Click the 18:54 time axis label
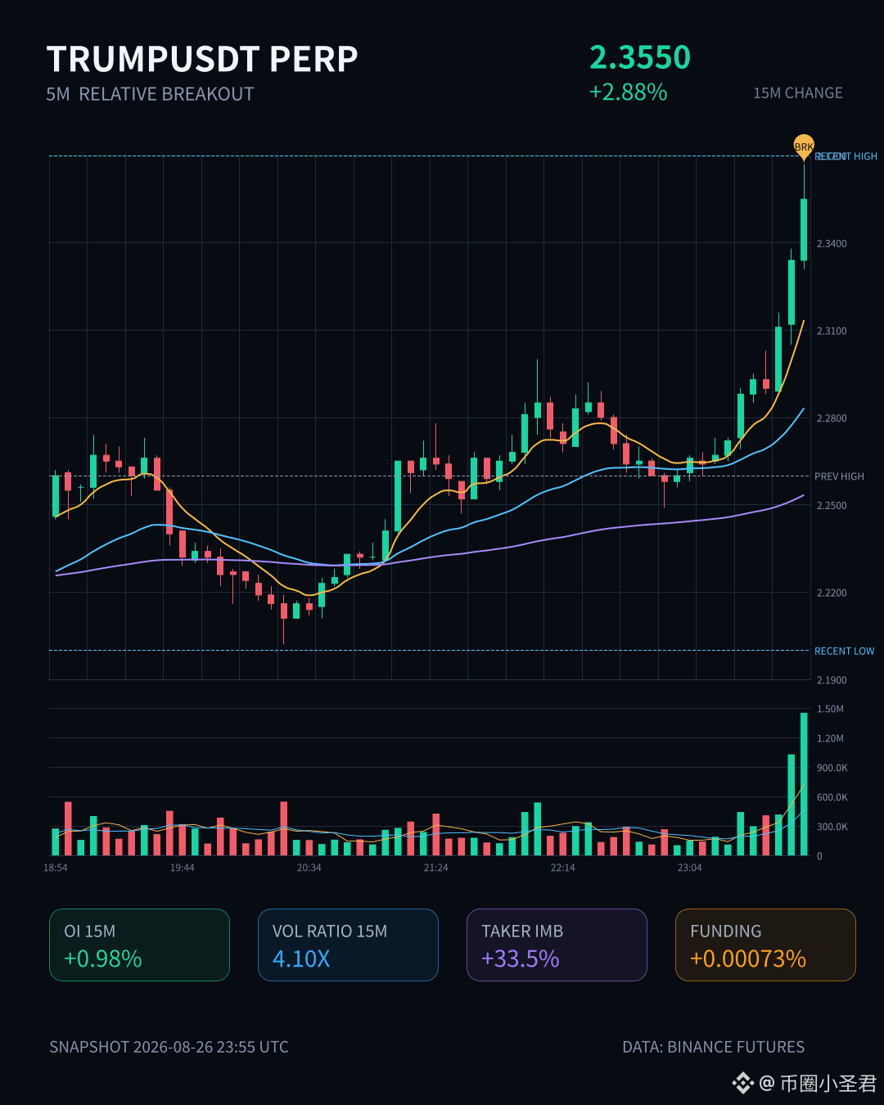 pos(56,868)
